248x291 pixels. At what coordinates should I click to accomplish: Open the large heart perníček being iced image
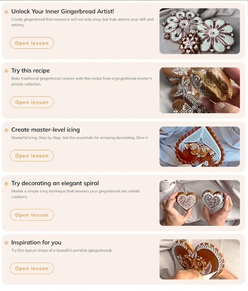[x=200, y=259]
